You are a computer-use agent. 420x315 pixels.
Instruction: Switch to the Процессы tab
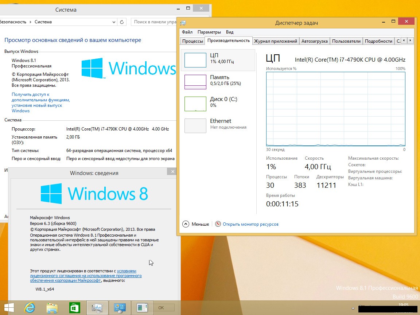coord(192,41)
